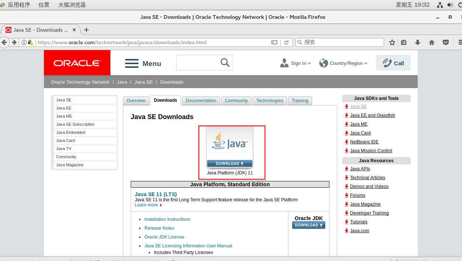Open volume speaker icon in top panel
462x261 pixels.
click(450, 5)
